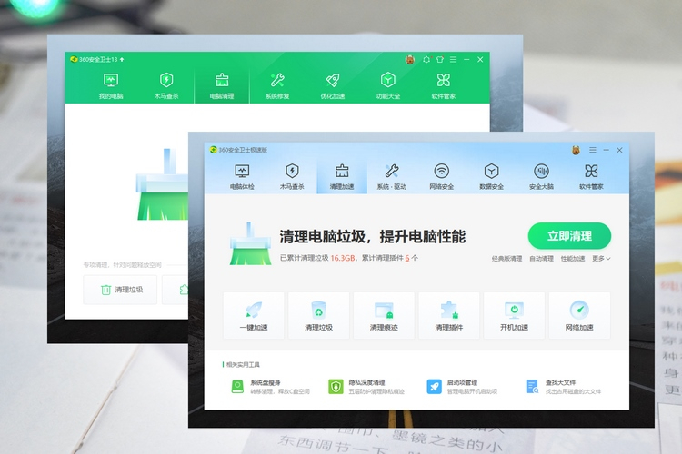Click the avatar in 极速版 title bar

[576, 151]
